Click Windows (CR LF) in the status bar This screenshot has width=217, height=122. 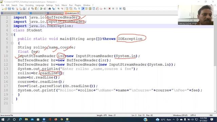180,115
